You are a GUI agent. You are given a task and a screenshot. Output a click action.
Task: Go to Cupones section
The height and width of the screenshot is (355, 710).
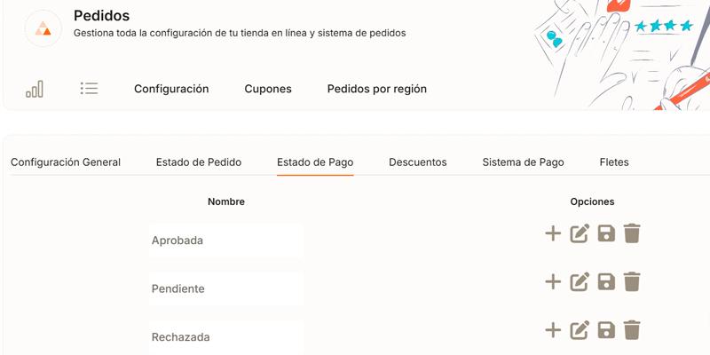click(x=268, y=89)
